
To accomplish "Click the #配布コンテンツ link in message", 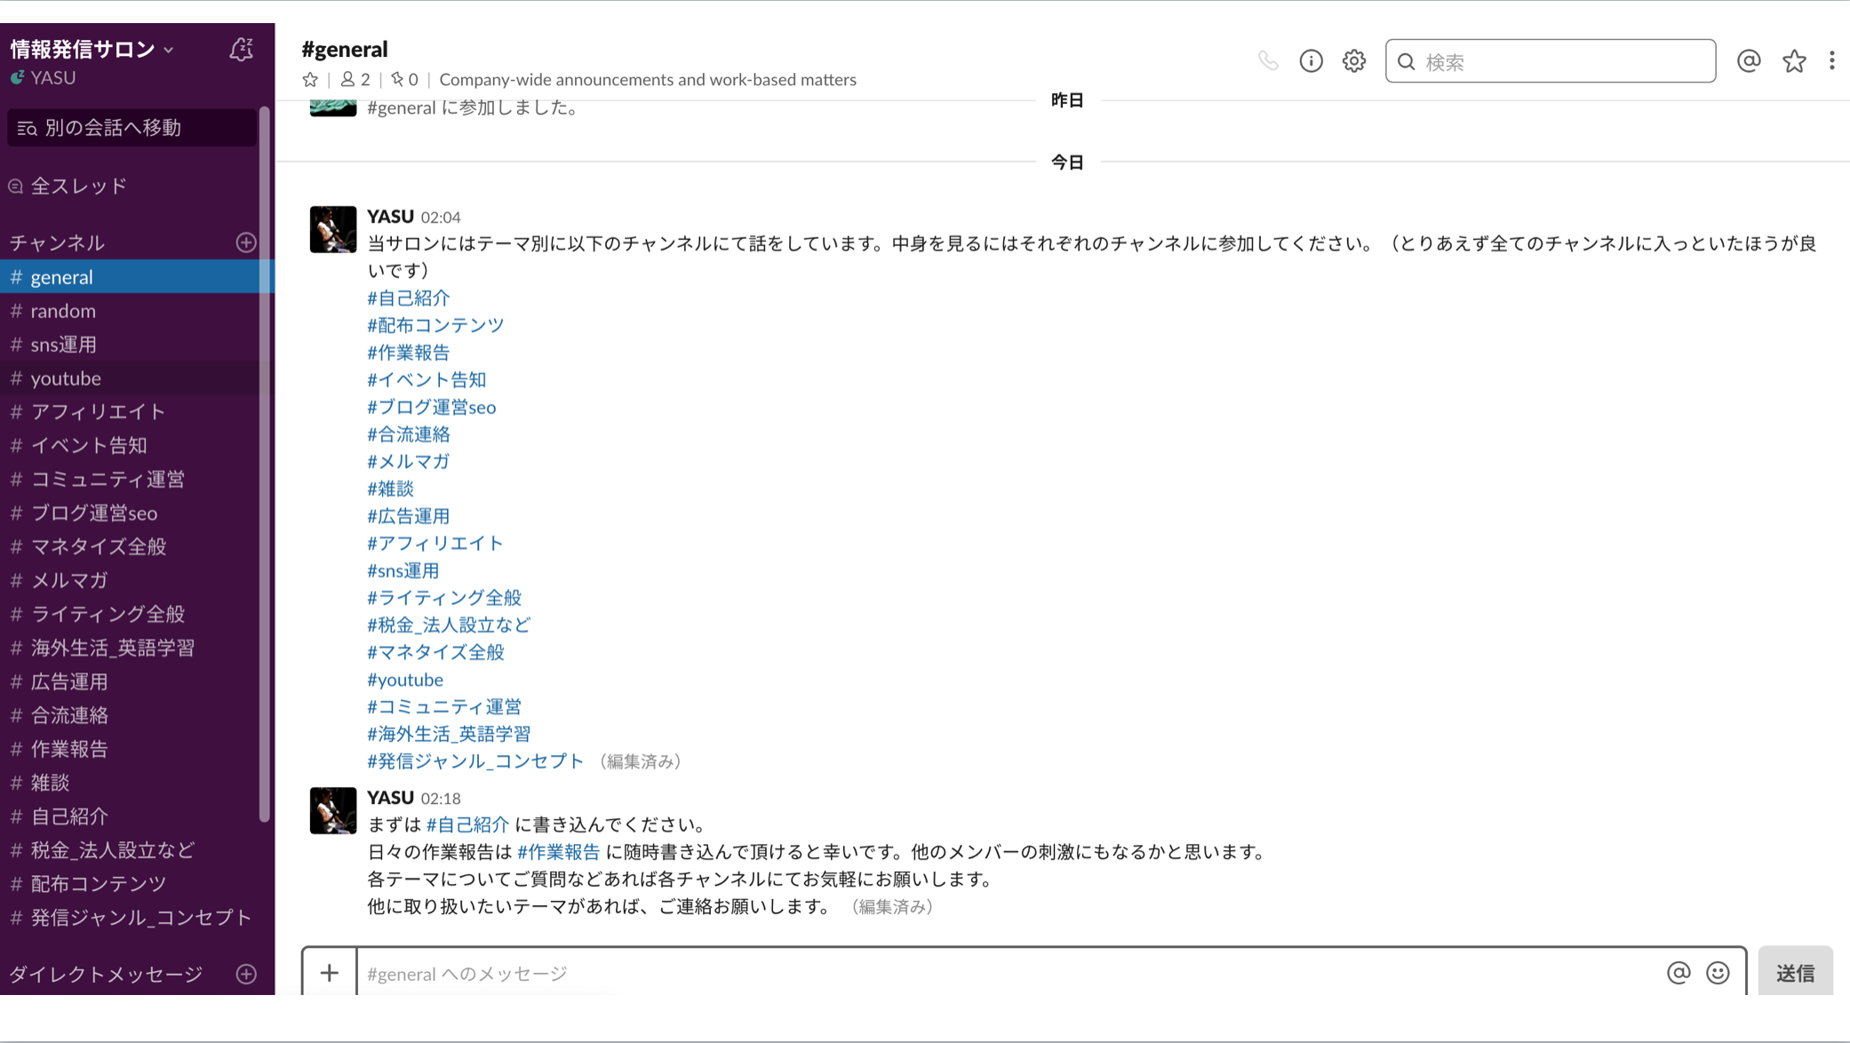I will click(x=435, y=325).
